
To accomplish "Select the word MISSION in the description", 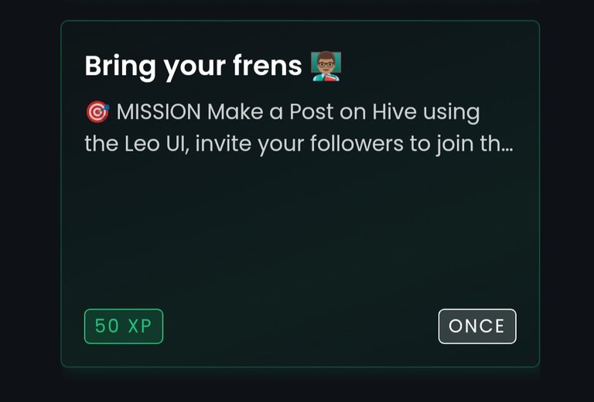I will point(159,112).
